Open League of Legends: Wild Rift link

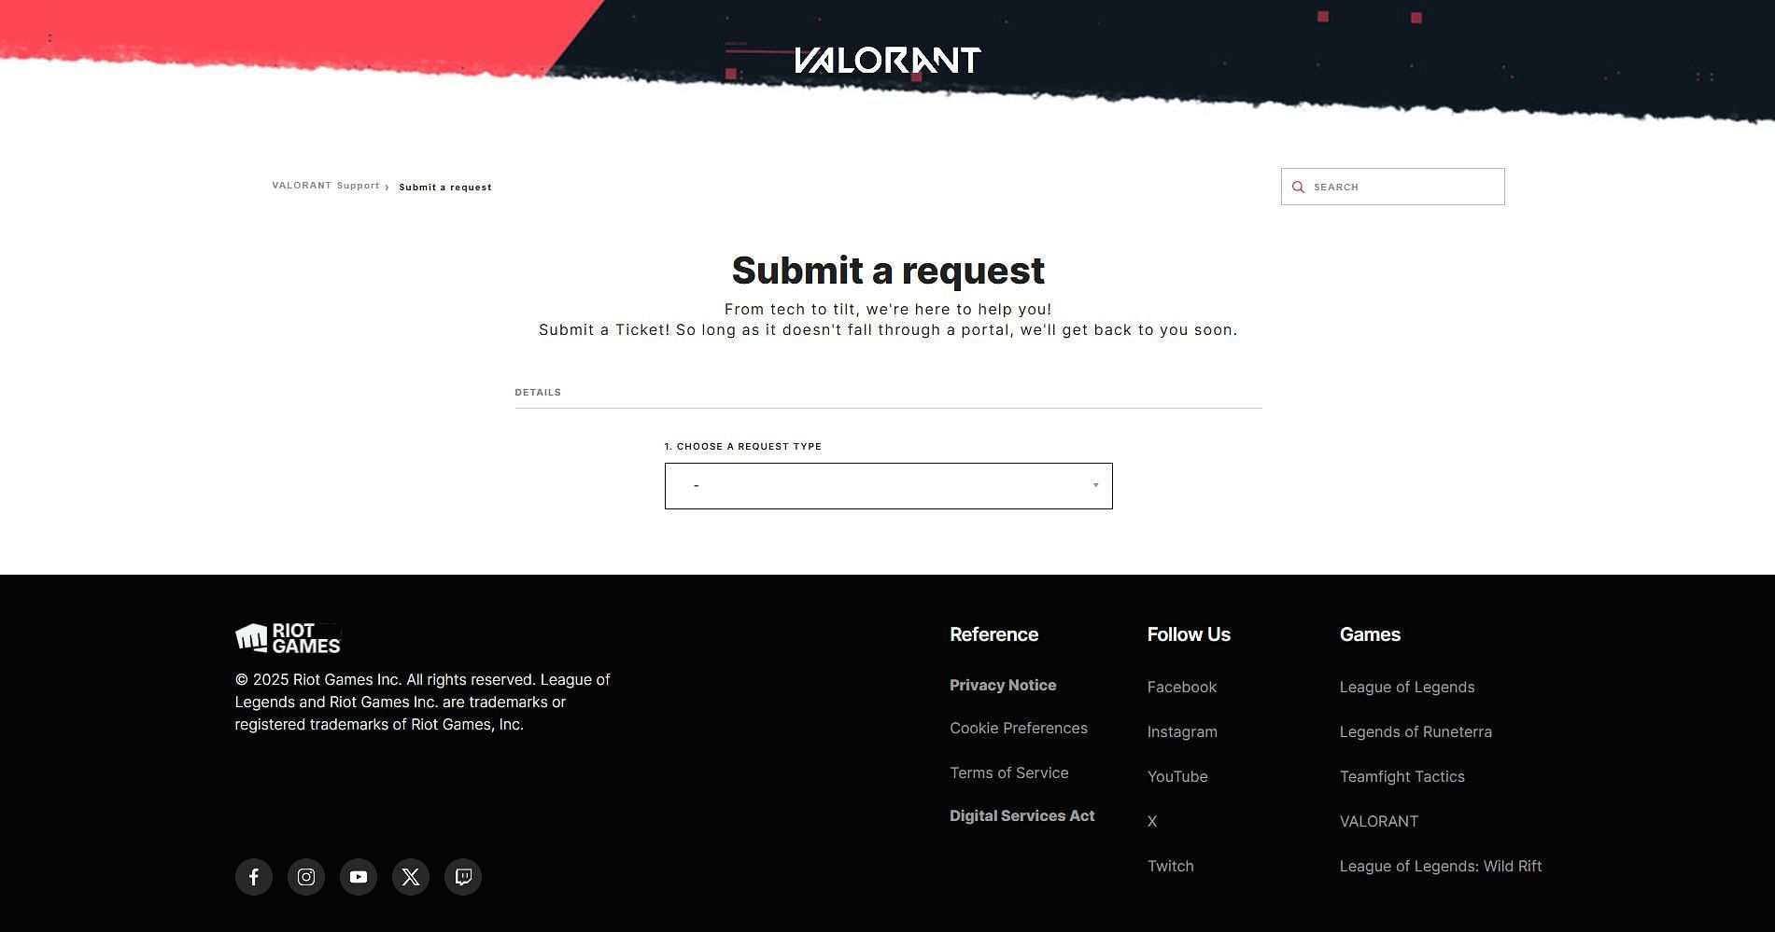pos(1440,867)
